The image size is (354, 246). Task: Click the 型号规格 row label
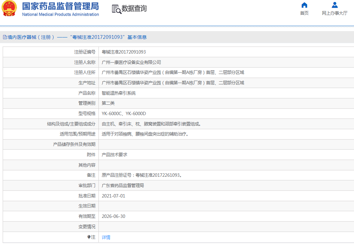pos(87,113)
